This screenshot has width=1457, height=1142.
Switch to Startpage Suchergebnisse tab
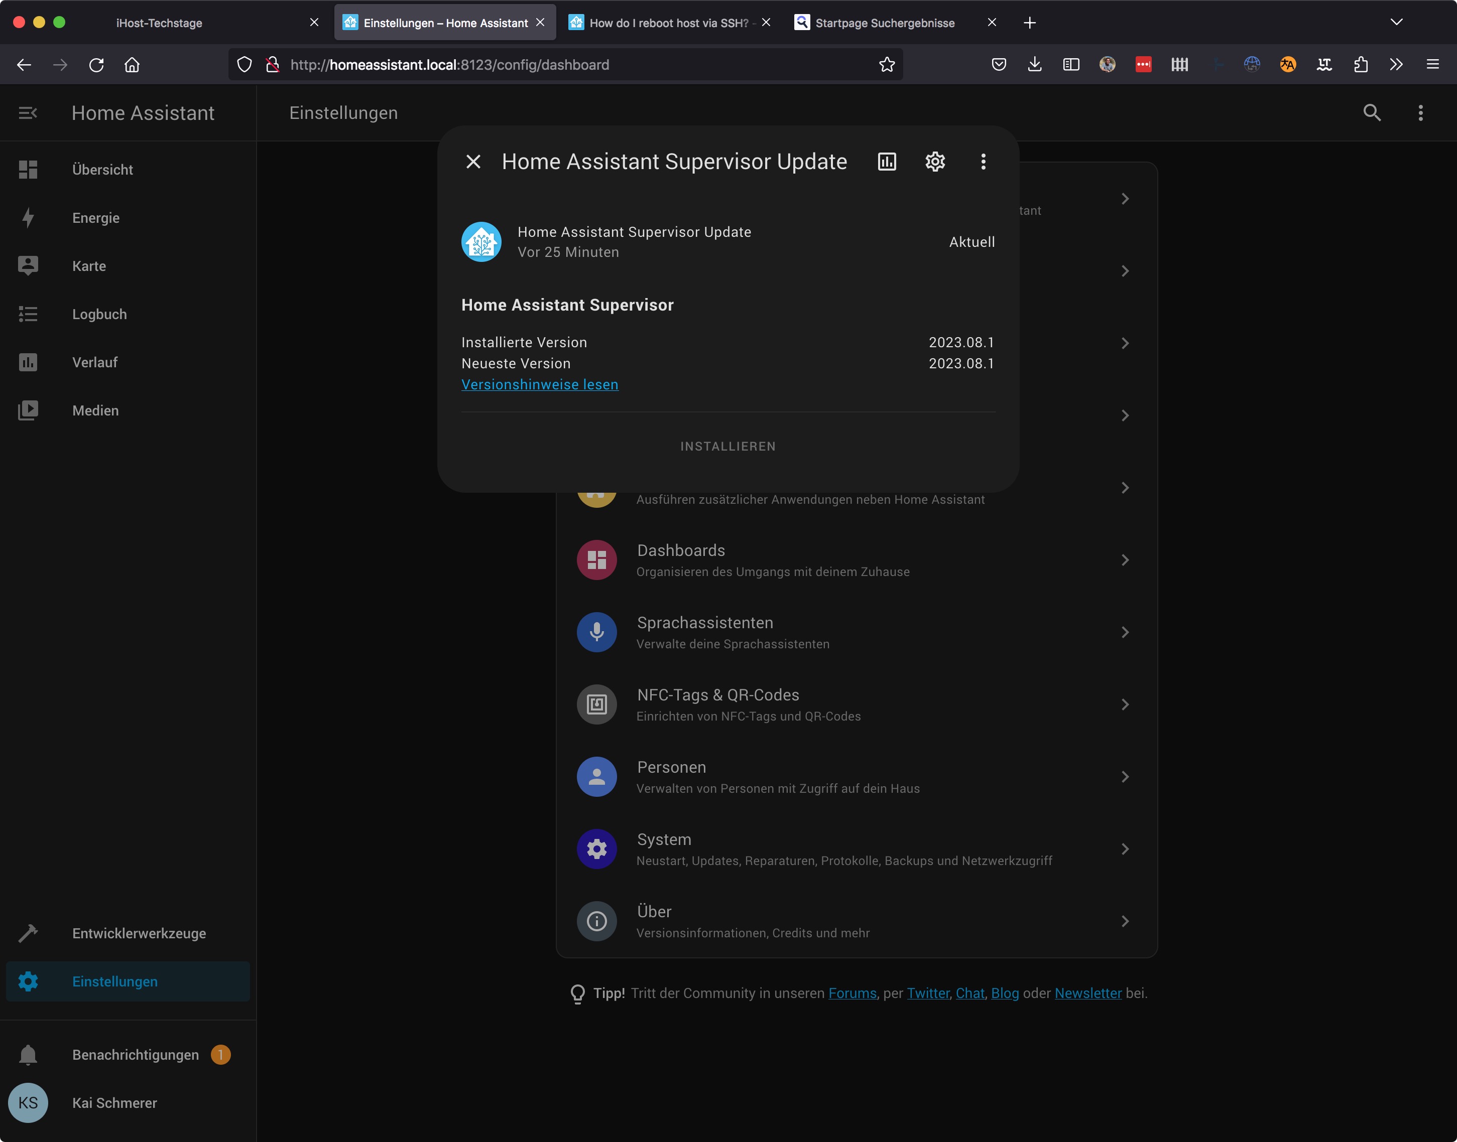pos(884,23)
